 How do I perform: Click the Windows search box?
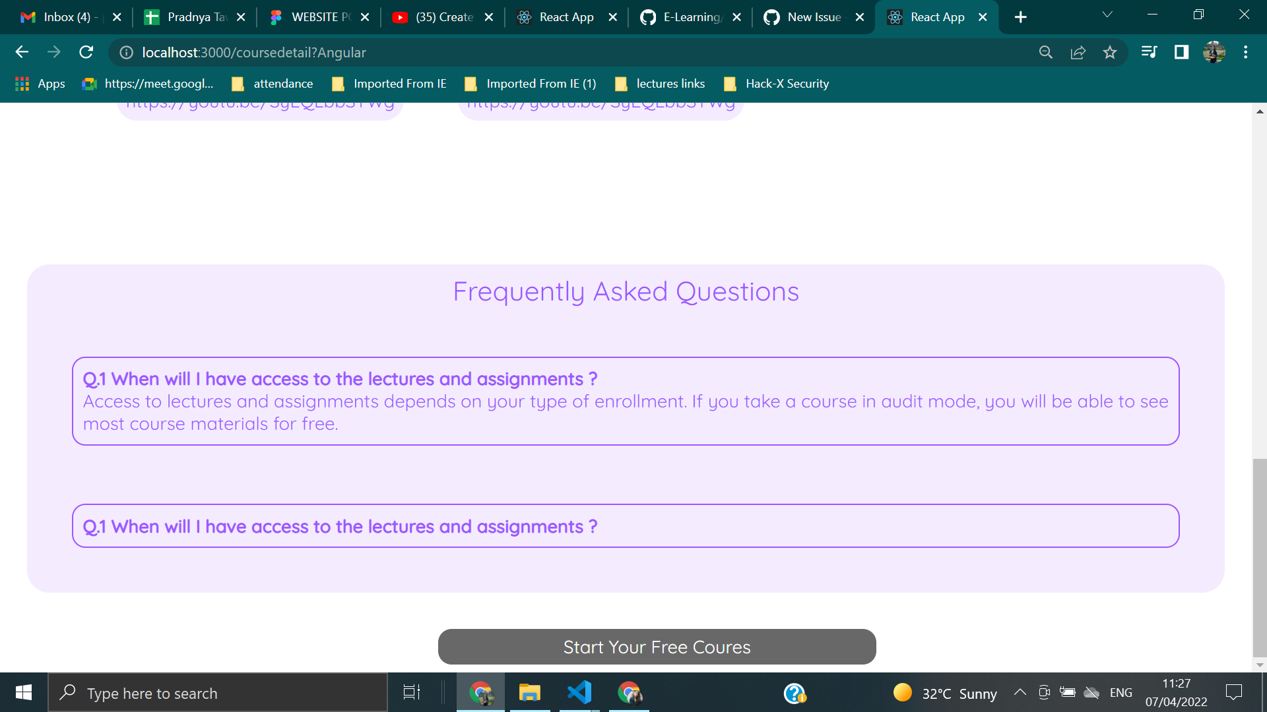[218, 693]
